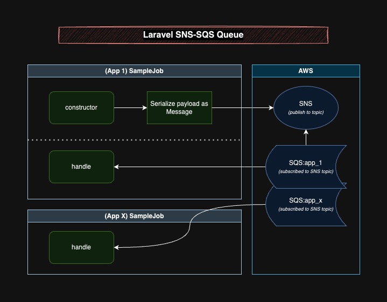Select the arrow from SQS:app_1 to handle
This screenshot has width=387, height=302.
tap(189, 167)
